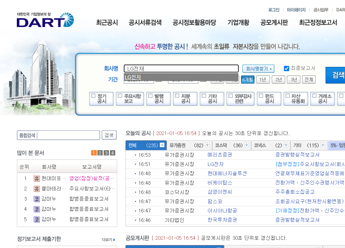Screen dimensions: 345x248
Task: Open the 공시정보활용마당 menu
Action: pyautogui.click(x=194, y=22)
